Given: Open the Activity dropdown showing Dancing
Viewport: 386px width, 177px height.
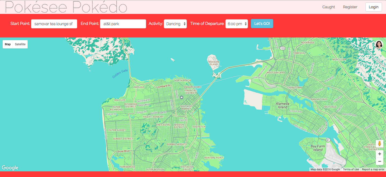Looking at the screenshot, I should (175, 24).
